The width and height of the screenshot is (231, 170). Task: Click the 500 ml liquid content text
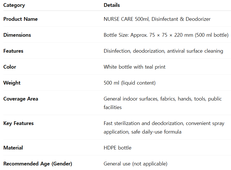[x=129, y=83]
